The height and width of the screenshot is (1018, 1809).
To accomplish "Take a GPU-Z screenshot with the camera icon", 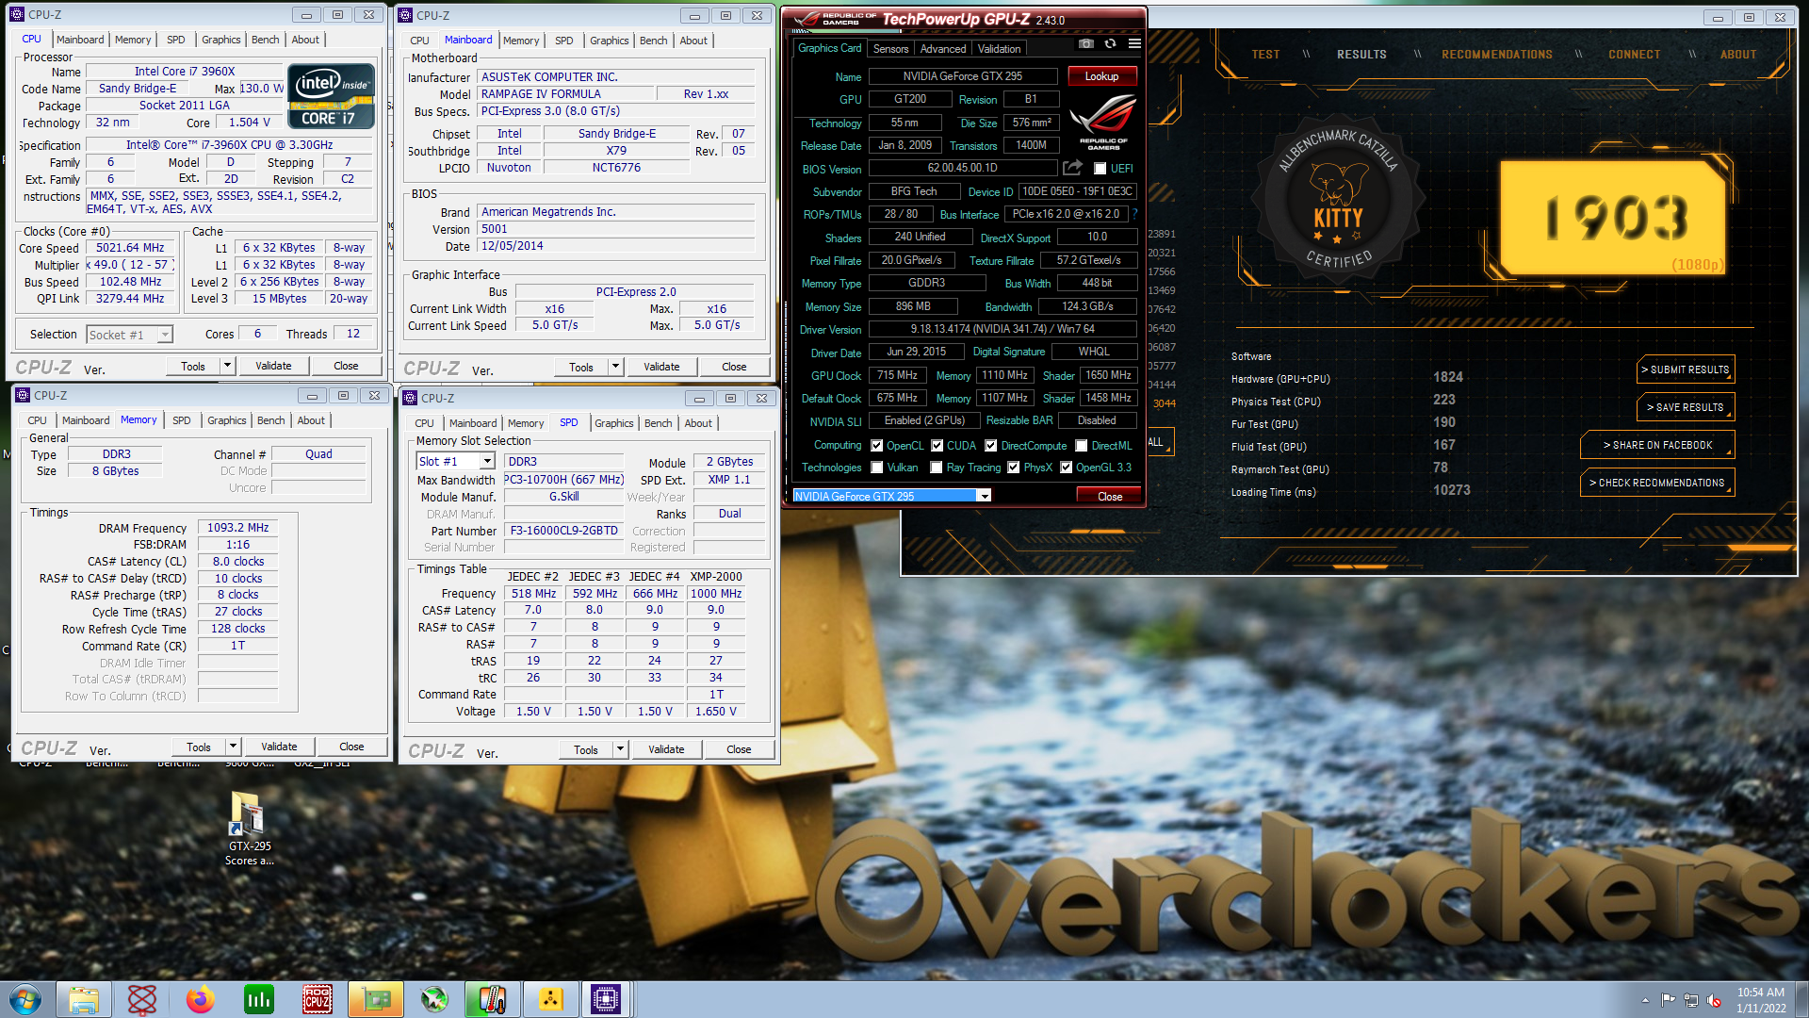I will (1085, 44).
